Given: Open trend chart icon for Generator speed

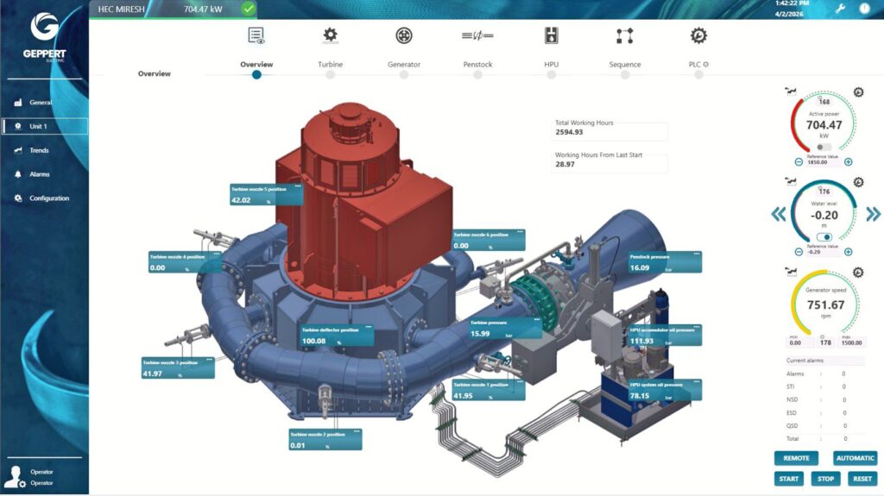Looking at the screenshot, I should [x=791, y=272].
